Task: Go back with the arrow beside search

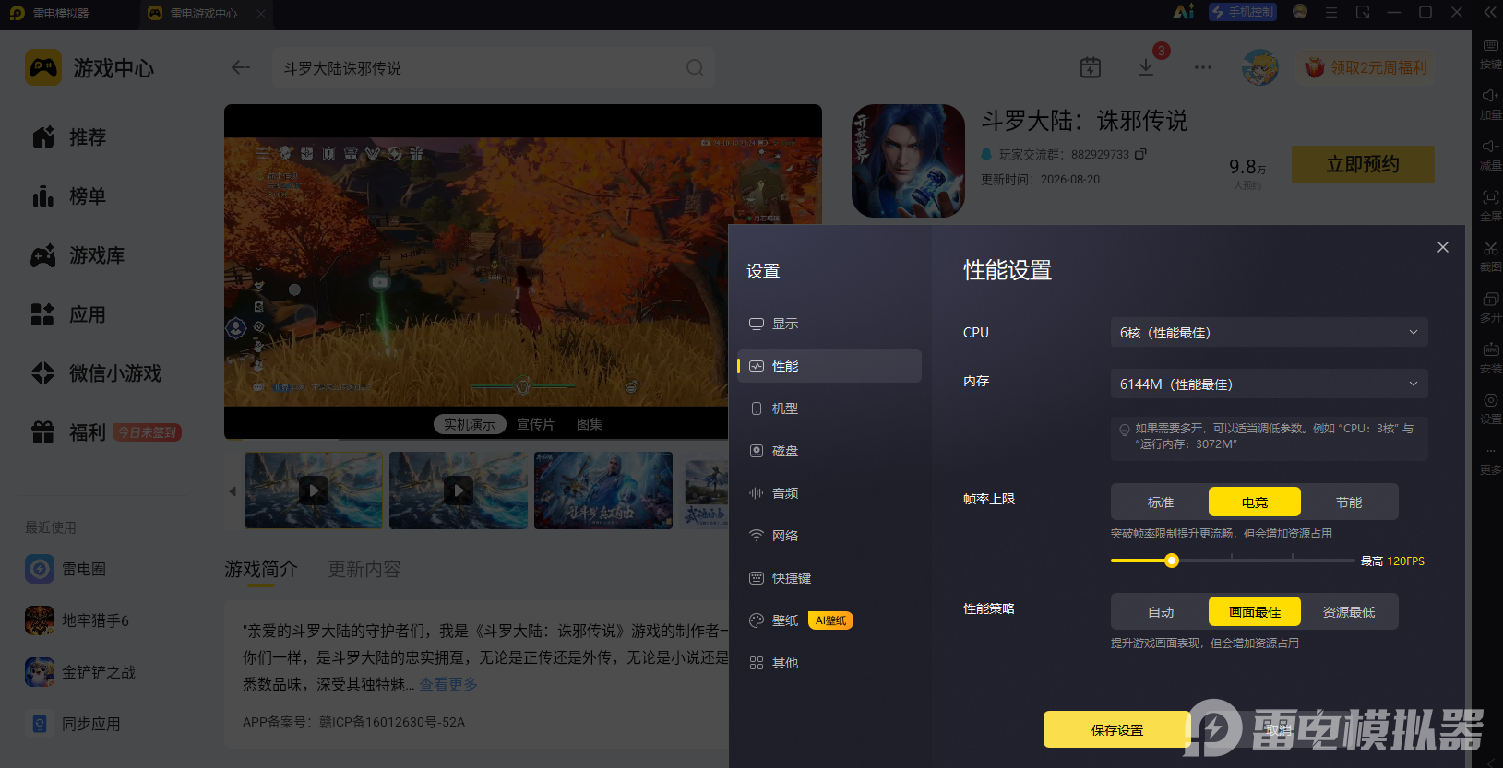Action: 241,67
